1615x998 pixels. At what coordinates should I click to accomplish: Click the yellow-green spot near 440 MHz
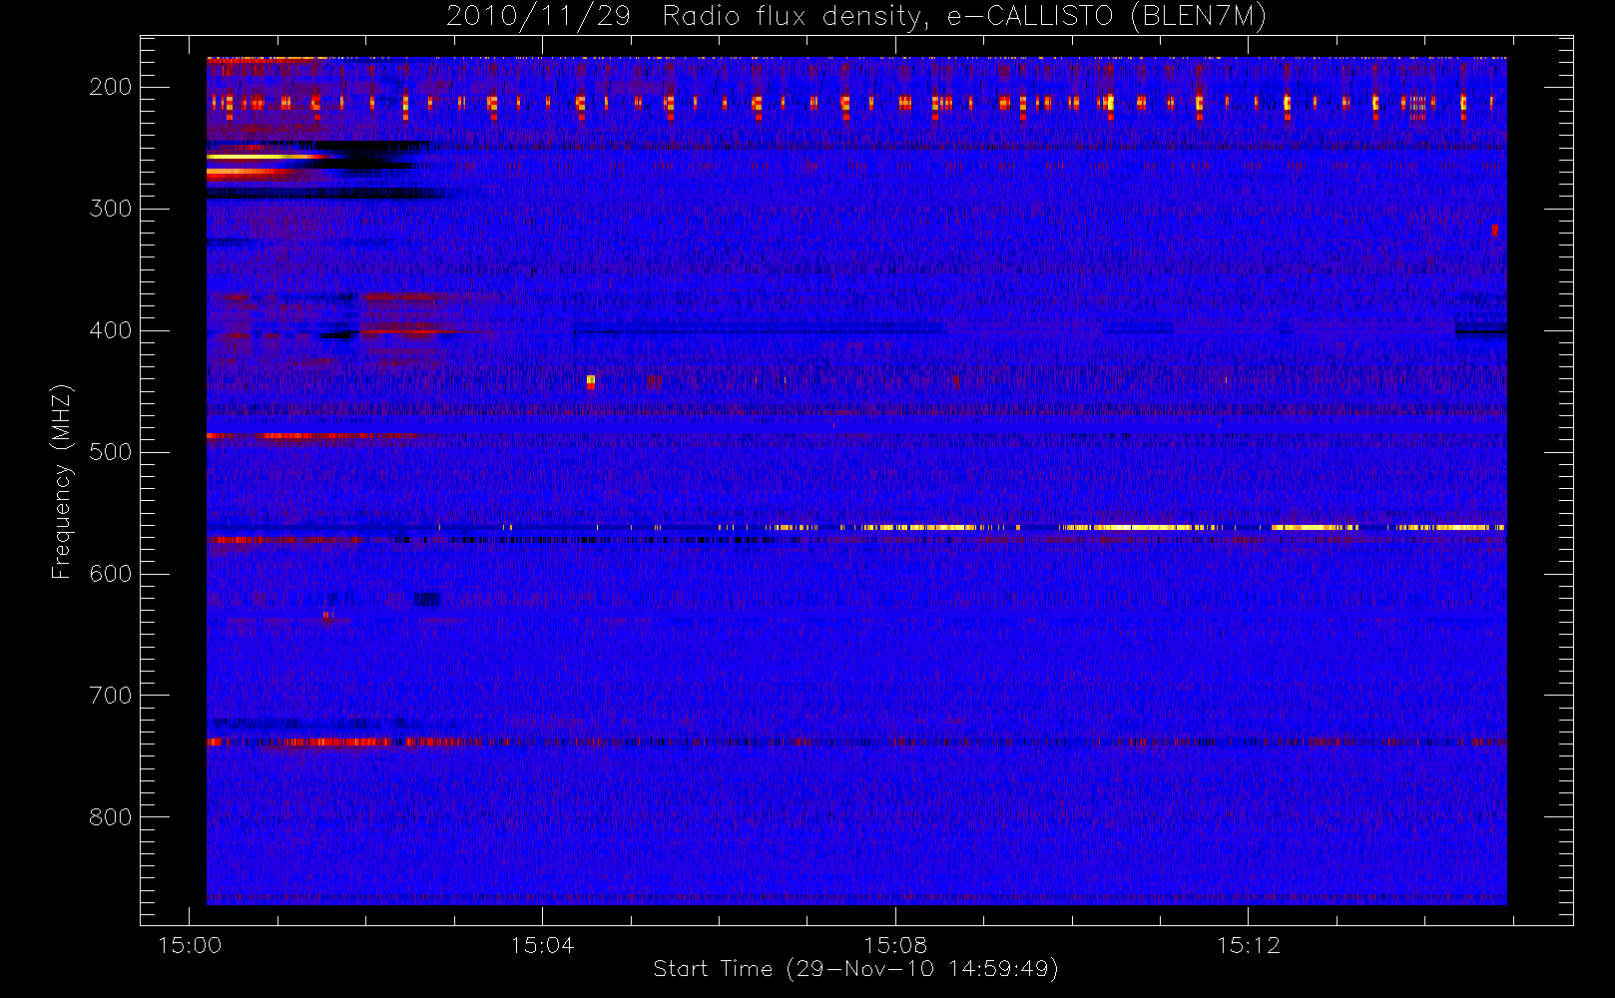tap(591, 380)
